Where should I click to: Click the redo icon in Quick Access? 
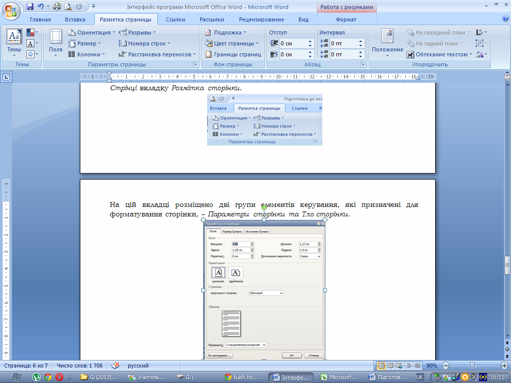(79, 6)
